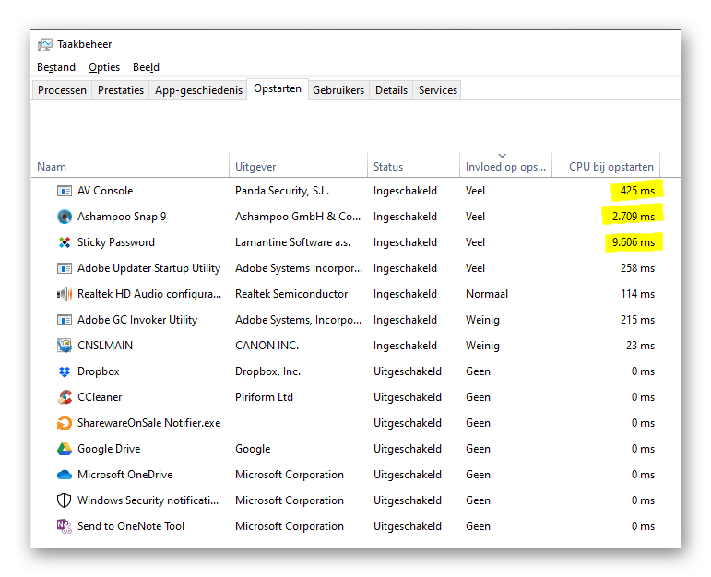Switch to the Gebruikers tab

[x=338, y=90]
